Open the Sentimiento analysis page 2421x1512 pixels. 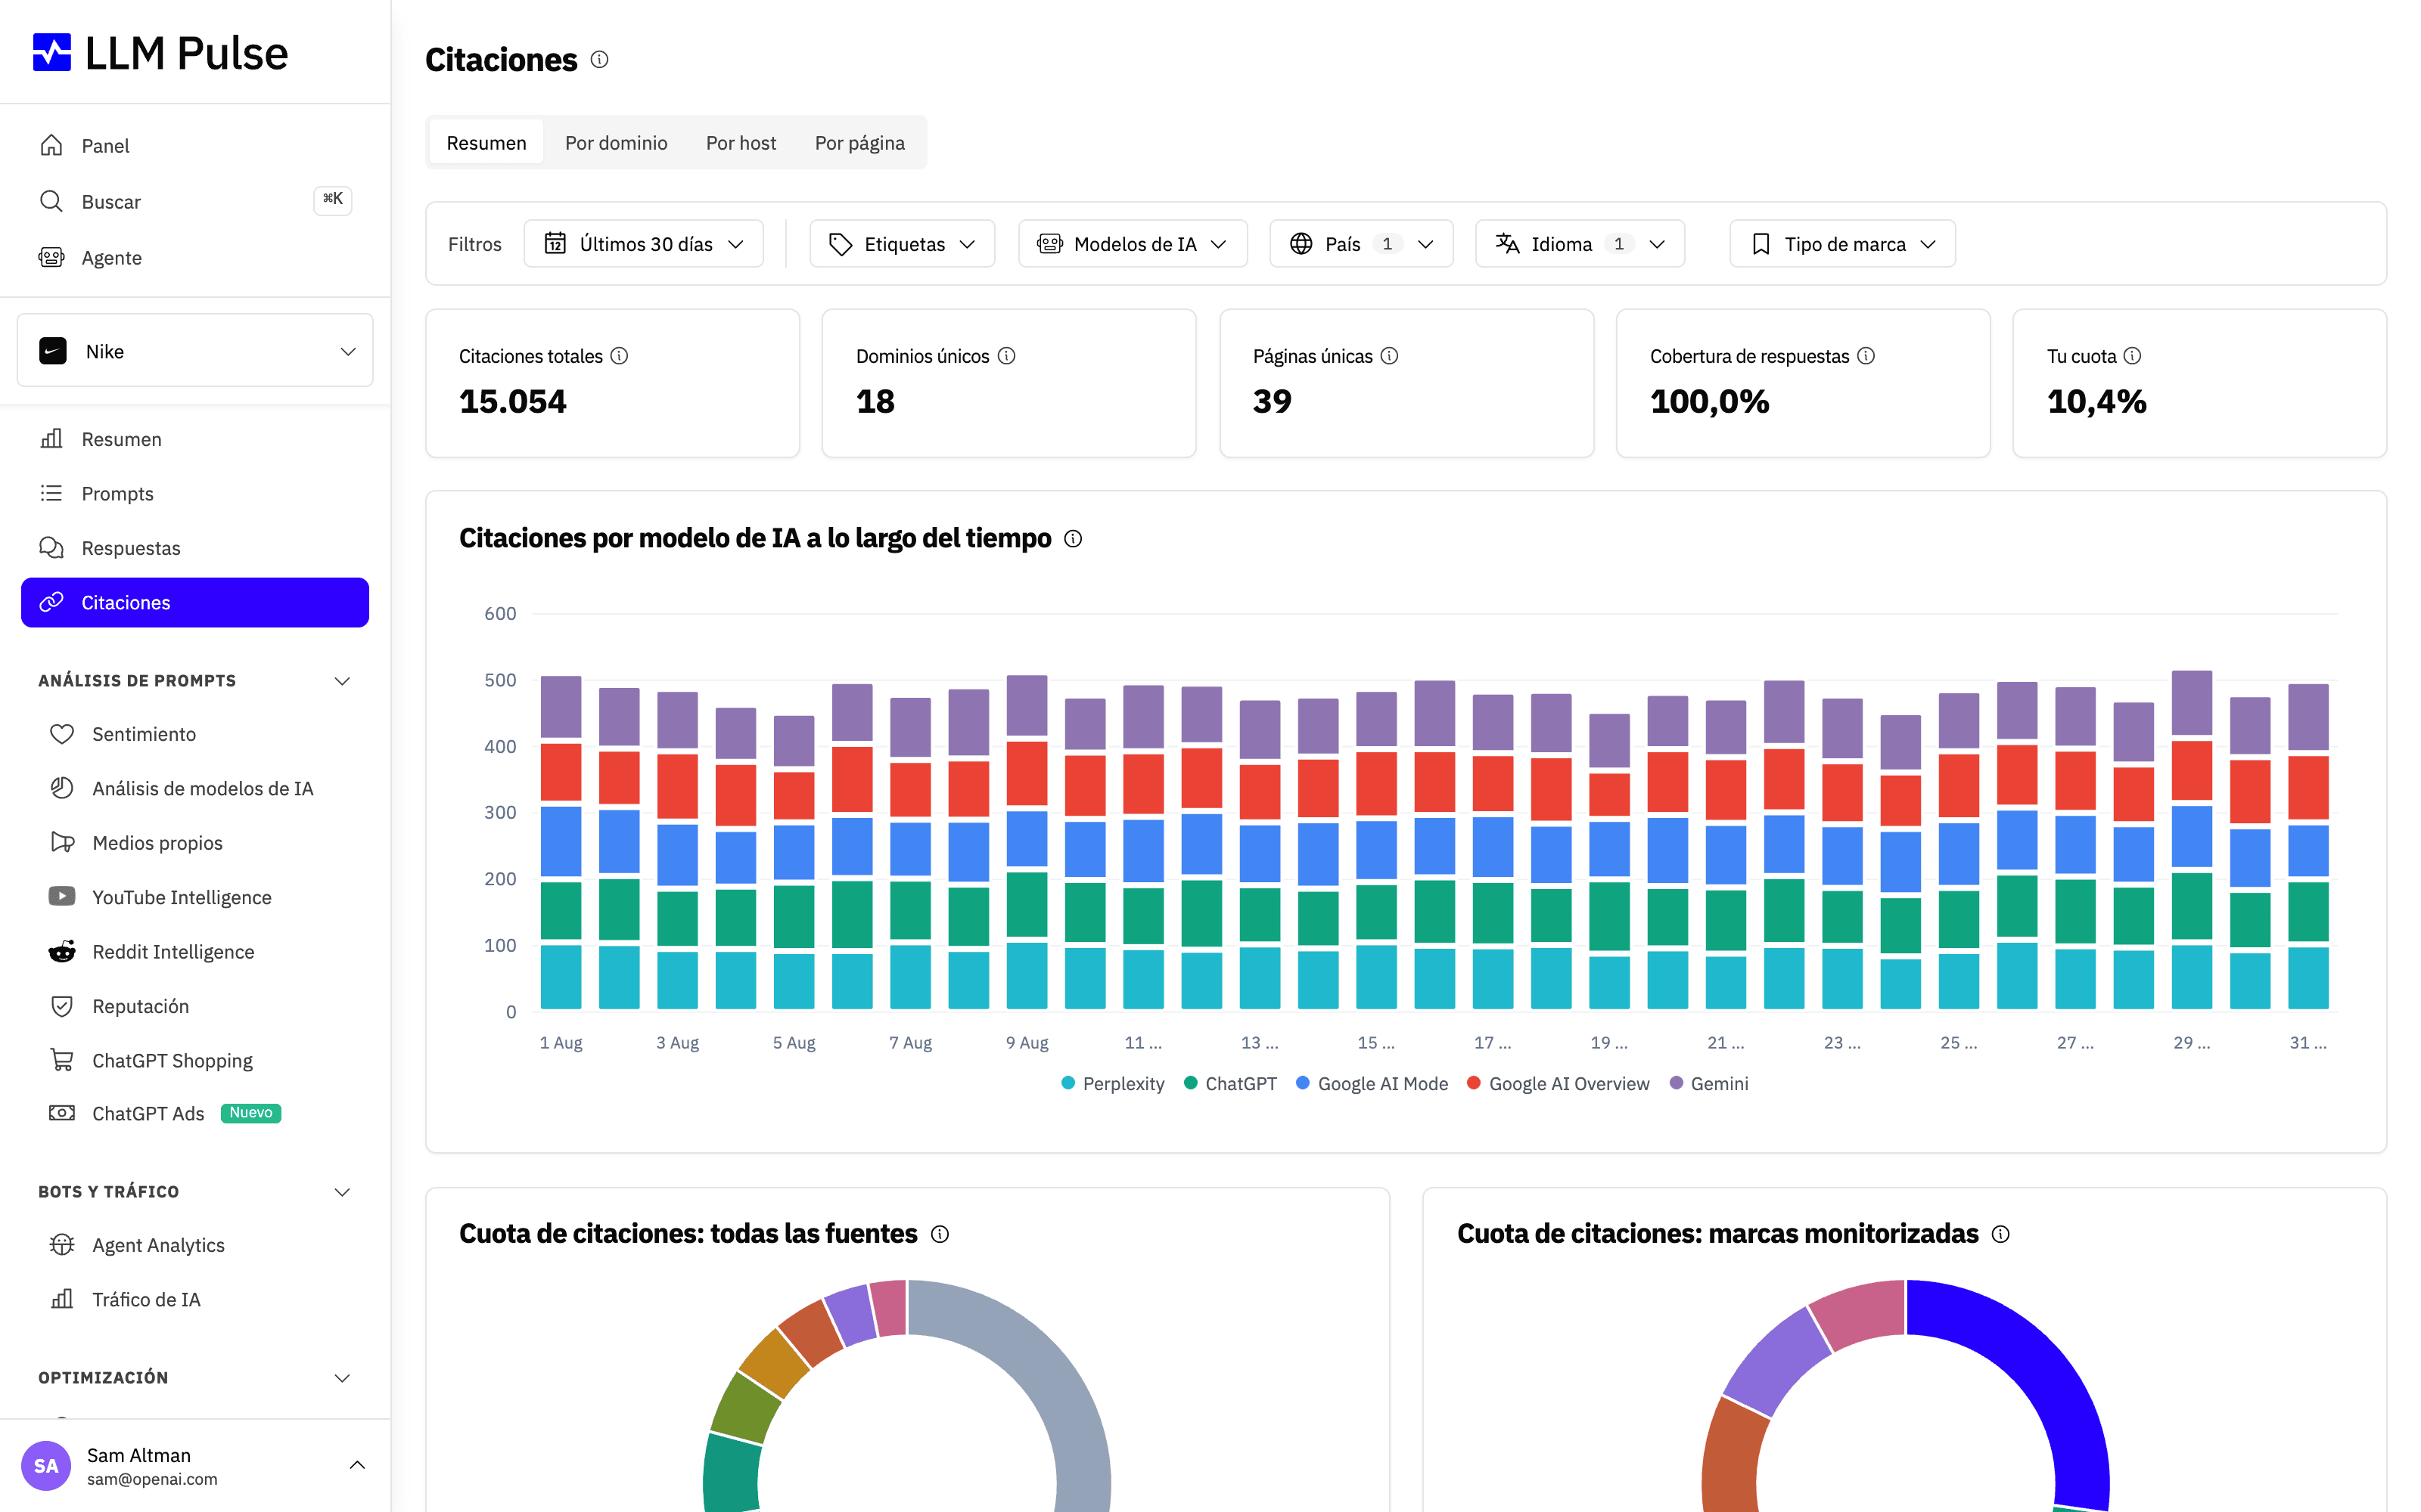[x=195, y=734]
